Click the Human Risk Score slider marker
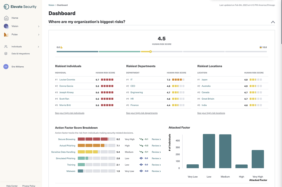This screenshot has height=187, width=282. pyautogui.click(x=150, y=51)
